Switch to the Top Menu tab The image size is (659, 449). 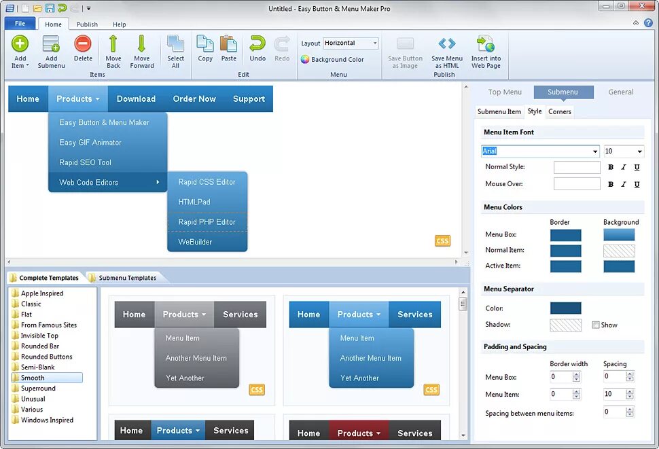coord(505,92)
